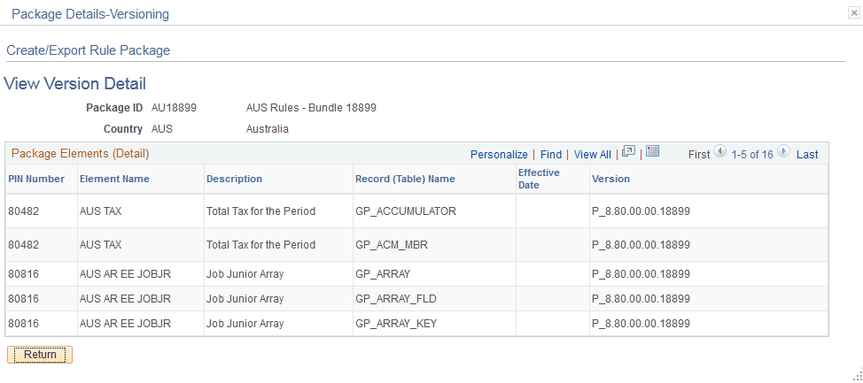This screenshot has width=863, height=383.
Task: Select the GP_ARRAY_KEY record cell
Action: [396, 325]
